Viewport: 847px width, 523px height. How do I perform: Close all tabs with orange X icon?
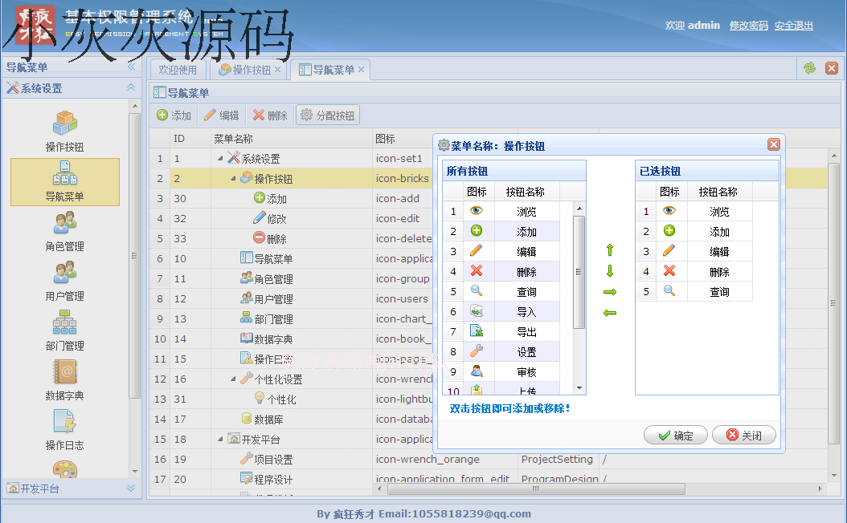point(832,68)
